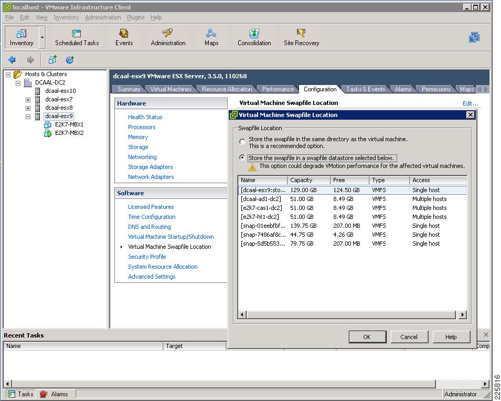The height and width of the screenshot is (401, 501).
Task: Open Site Recovery view
Action: [x=301, y=37]
